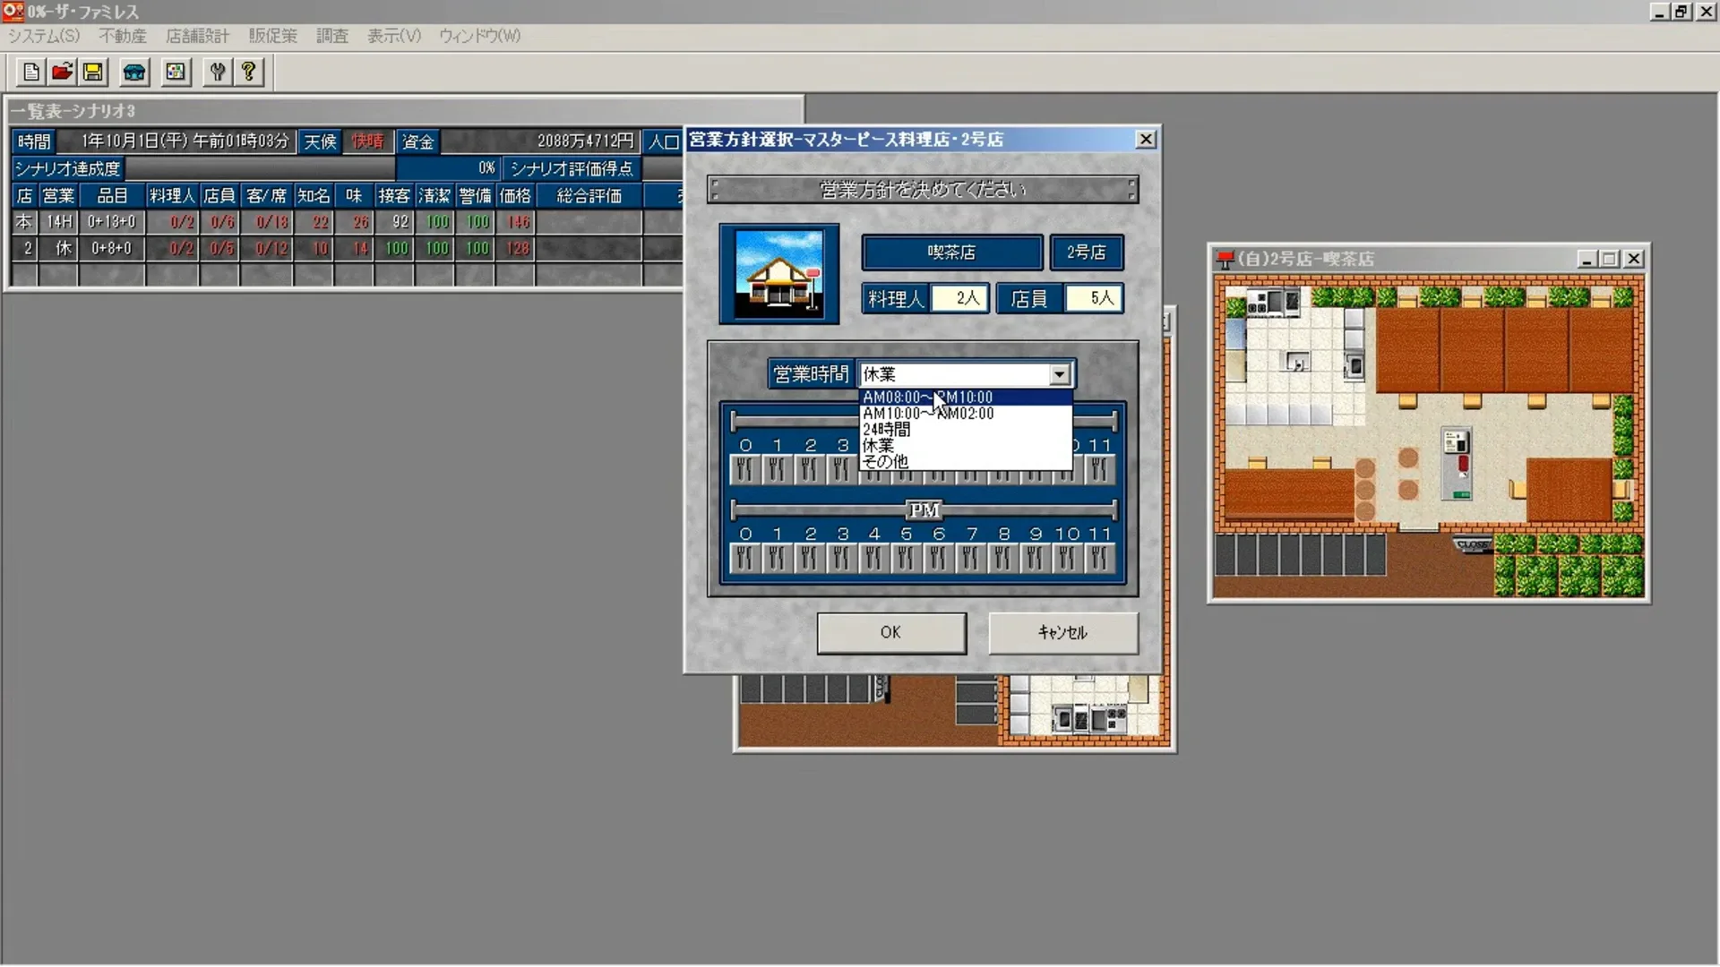Open help using the question mark icon
The width and height of the screenshot is (1720, 967).
(248, 72)
